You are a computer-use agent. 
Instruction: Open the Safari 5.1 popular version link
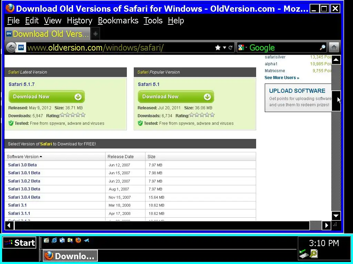pyautogui.click(x=148, y=84)
